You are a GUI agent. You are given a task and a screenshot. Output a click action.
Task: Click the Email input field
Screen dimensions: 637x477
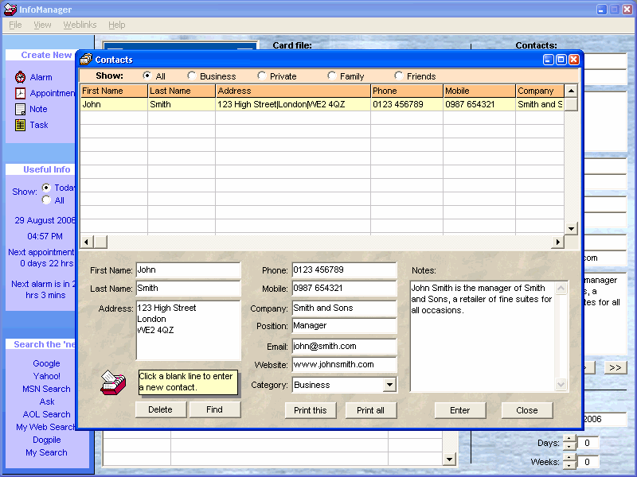pos(344,347)
